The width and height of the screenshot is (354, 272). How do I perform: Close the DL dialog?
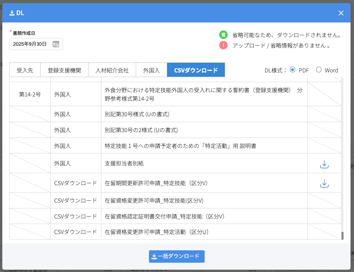(x=341, y=12)
